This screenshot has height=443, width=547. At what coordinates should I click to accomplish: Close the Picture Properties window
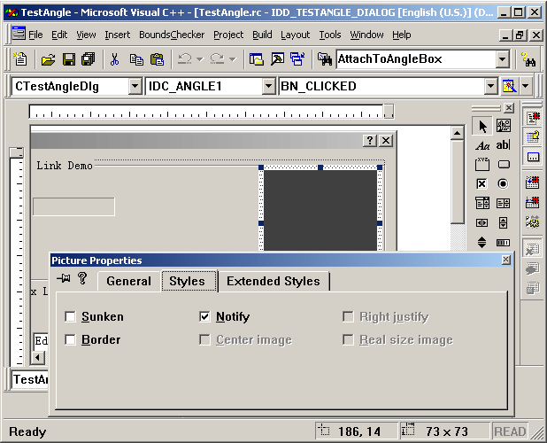(x=505, y=260)
